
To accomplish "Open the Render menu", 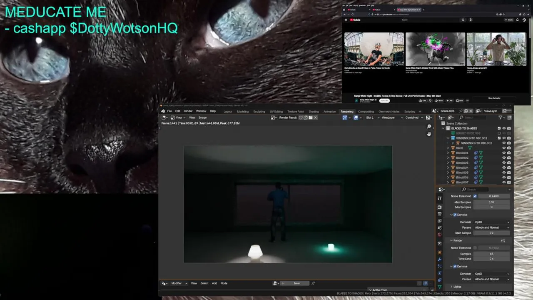I will pyautogui.click(x=188, y=111).
